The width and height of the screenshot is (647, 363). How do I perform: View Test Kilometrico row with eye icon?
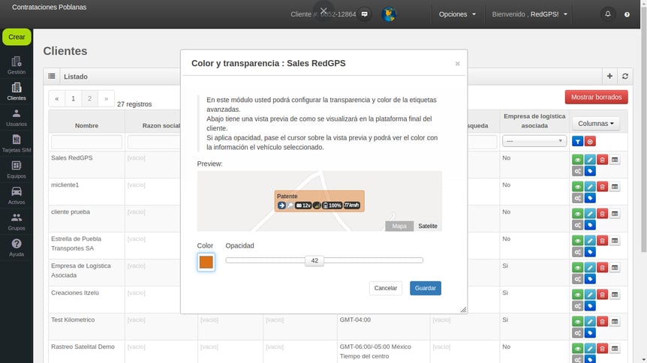click(x=578, y=322)
